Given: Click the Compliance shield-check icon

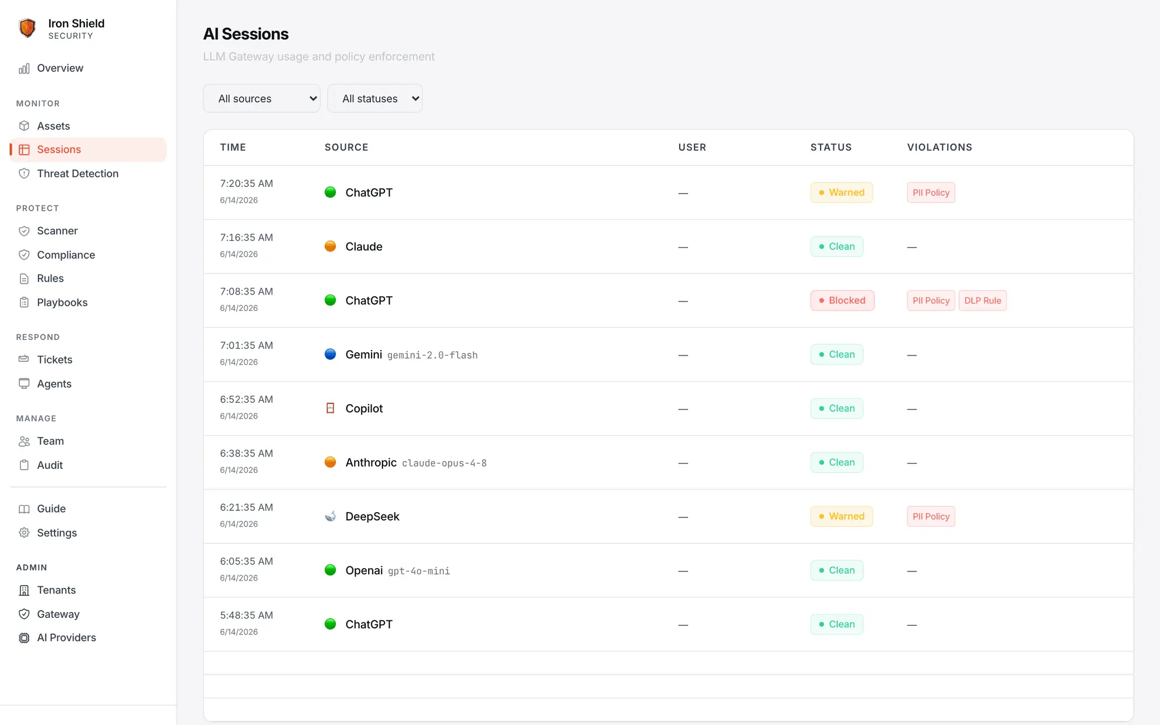Looking at the screenshot, I should (24, 255).
